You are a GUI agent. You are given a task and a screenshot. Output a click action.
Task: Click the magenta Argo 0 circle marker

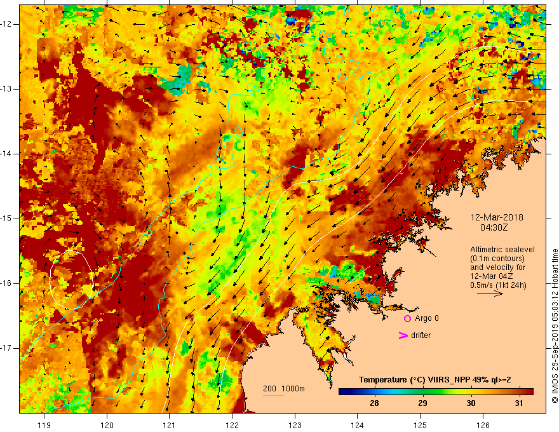[x=407, y=319]
